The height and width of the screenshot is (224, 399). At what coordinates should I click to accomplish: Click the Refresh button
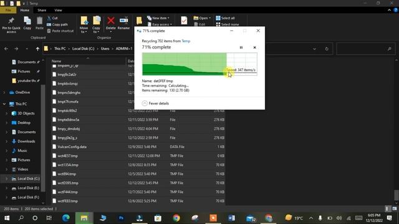[x=327, y=49]
